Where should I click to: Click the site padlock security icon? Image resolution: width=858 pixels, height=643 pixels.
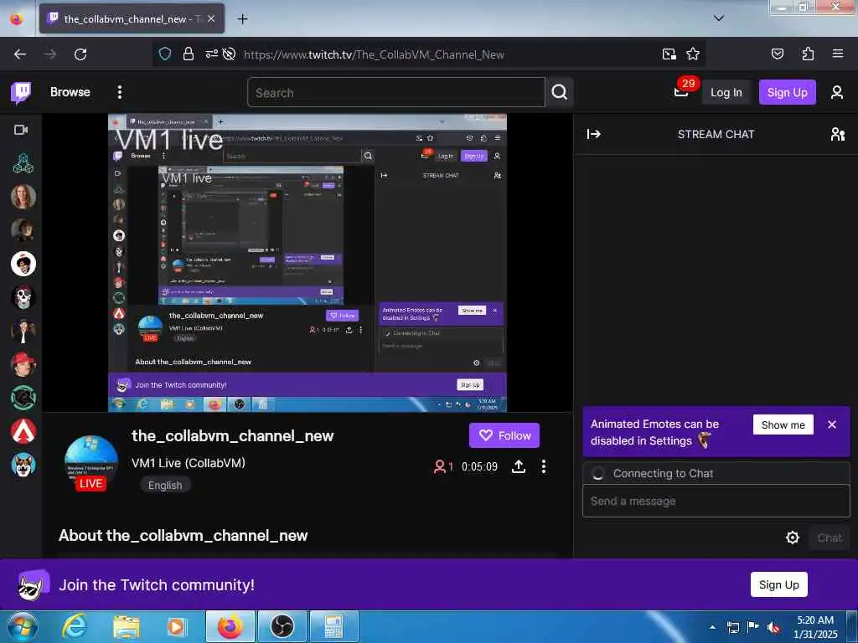tap(189, 54)
